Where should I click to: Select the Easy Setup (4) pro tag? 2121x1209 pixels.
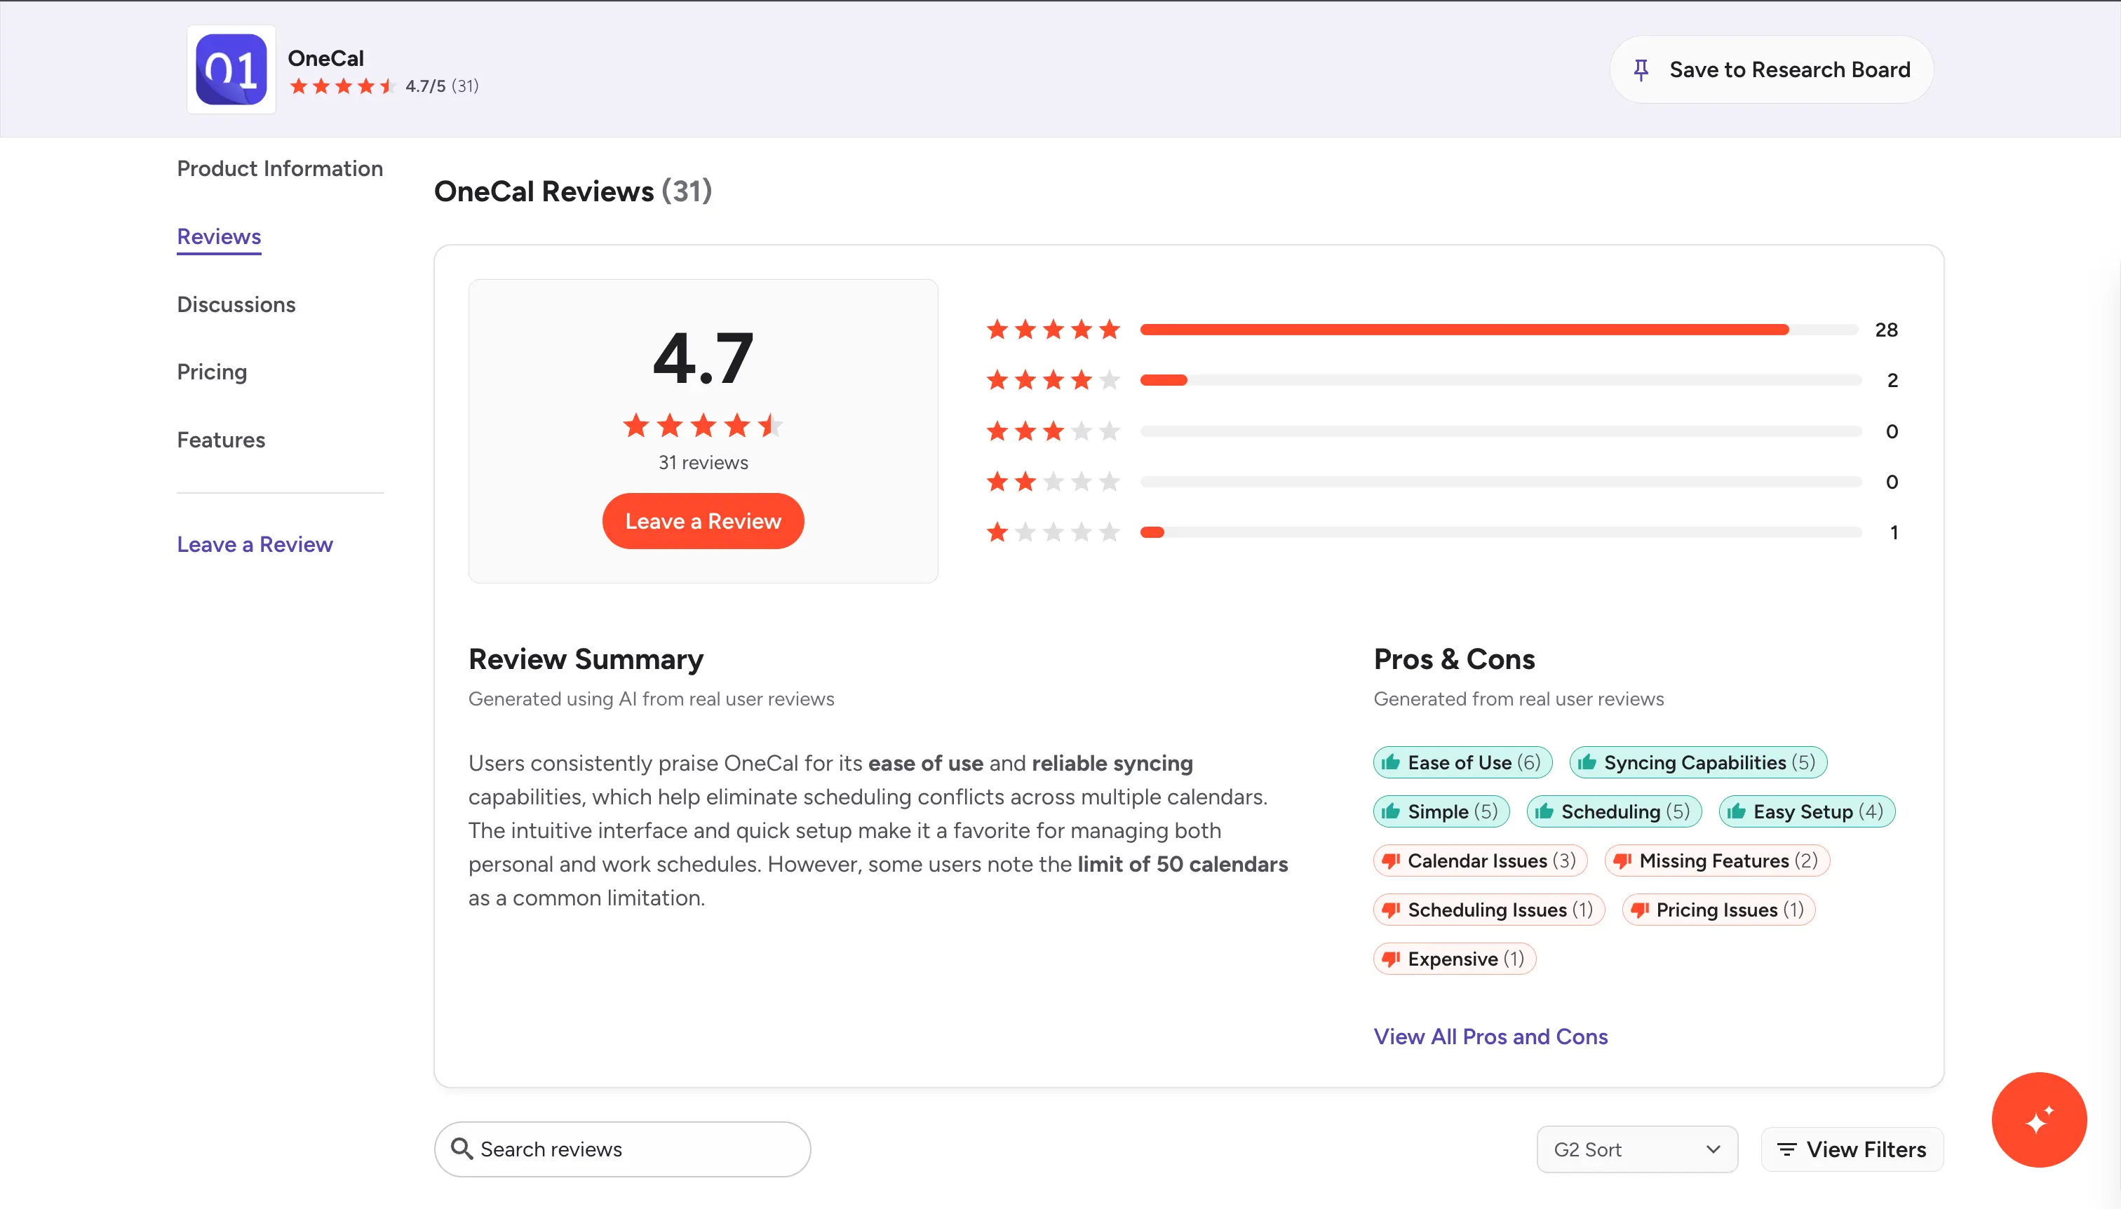tap(1806, 812)
